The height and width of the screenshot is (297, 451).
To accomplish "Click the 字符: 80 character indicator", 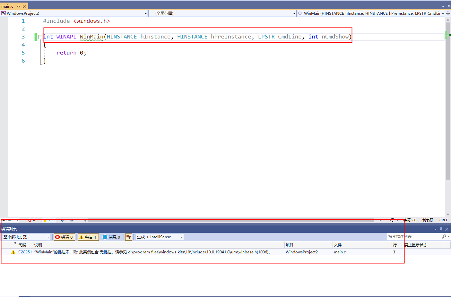I will click(x=410, y=220).
